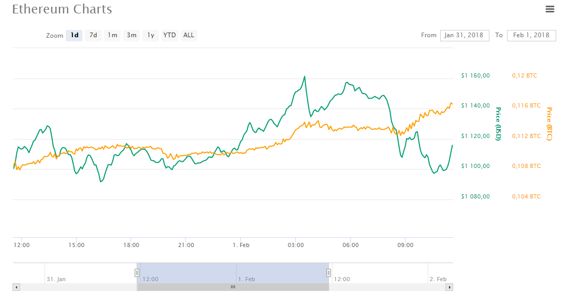Click the $1 160,00 axis label
The height and width of the screenshot is (292, 565).
[475, 75]
